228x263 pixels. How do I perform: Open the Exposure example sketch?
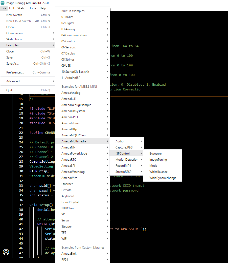point(155,154)
